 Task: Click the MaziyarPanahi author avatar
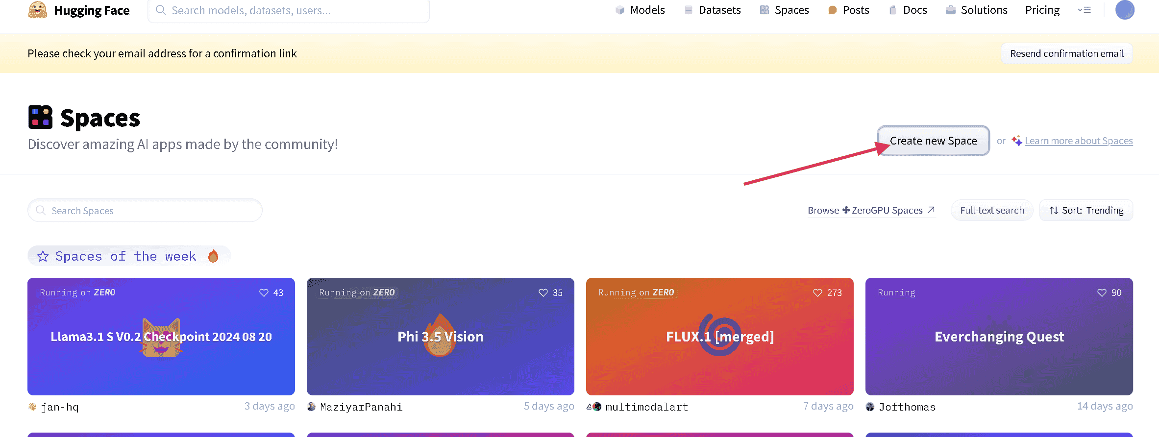click(x=311, y=407)
